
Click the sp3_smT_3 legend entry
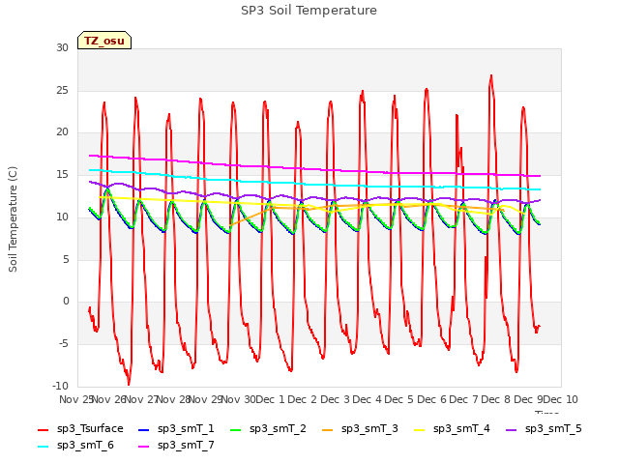[360, 429]
